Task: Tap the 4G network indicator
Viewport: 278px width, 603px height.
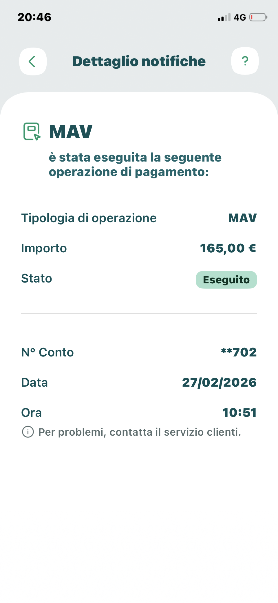Action: coord(240,17)
